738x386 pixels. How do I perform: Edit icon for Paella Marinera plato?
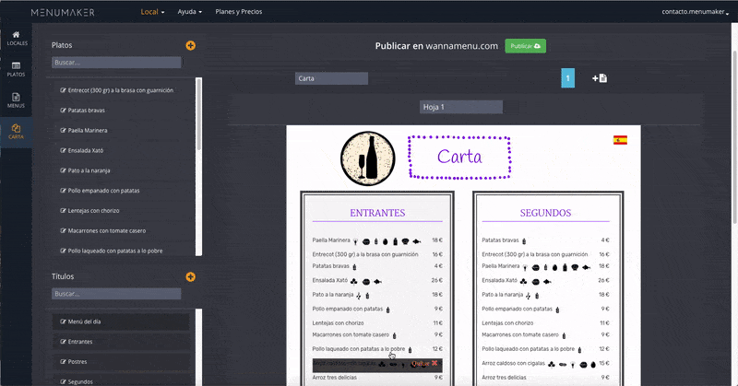(x=63, y=130)
